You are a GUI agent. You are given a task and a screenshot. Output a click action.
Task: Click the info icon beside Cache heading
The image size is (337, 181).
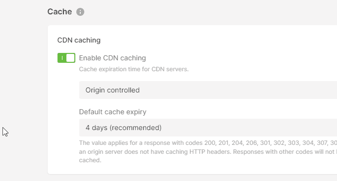(x=80, y=12)
